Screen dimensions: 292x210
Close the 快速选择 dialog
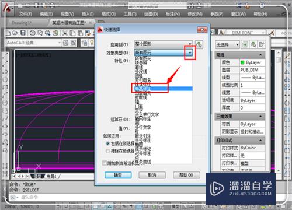click(202, 30)
